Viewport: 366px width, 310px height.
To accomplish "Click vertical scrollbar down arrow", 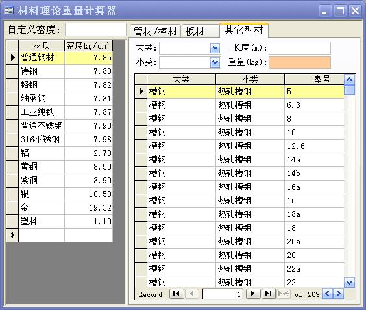I will 349,283.
